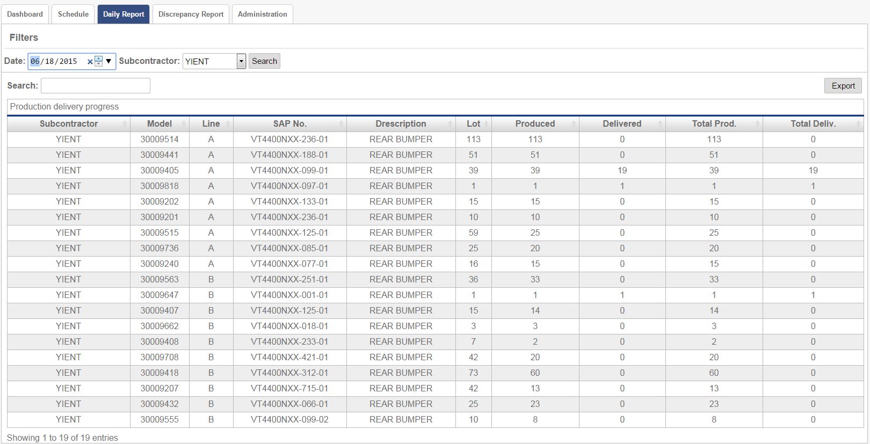Image resolution: width=870 pixels, height=444 pixels.
Task: Sort by Total Deliv. column icon
Action: pos(858,124)
